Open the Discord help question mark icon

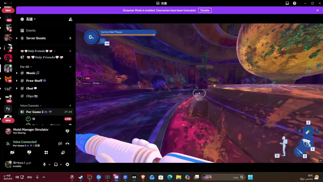pyautogui.click(x=294, y=3)
